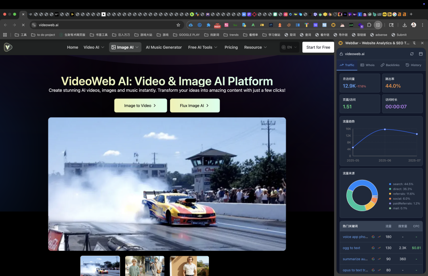Toggle the browser side panel button
This screenshot has height=276, width=428.
click(378, 25)
